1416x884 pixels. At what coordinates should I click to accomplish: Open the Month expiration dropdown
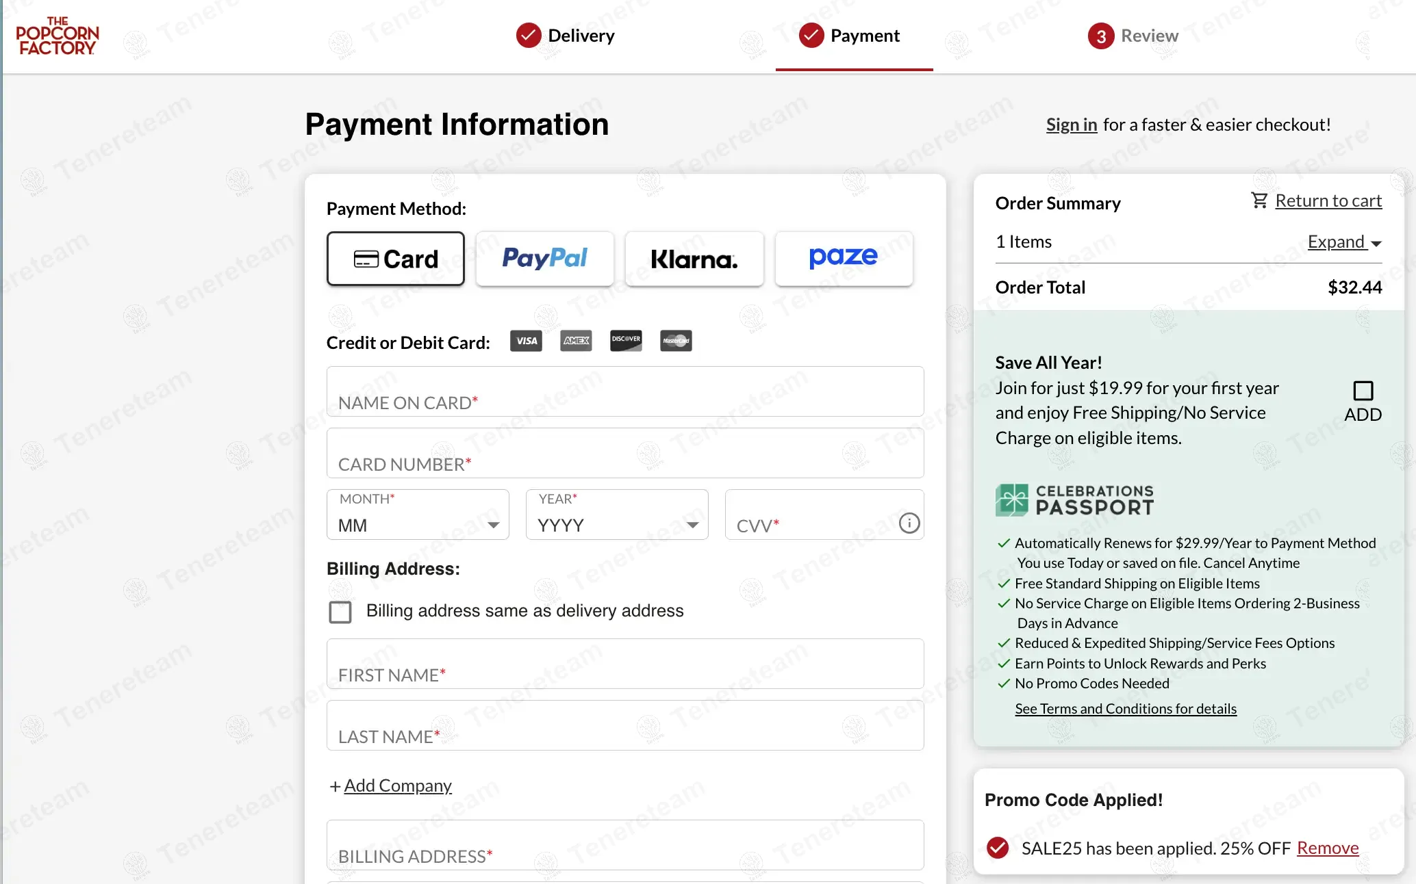(418, 515)
